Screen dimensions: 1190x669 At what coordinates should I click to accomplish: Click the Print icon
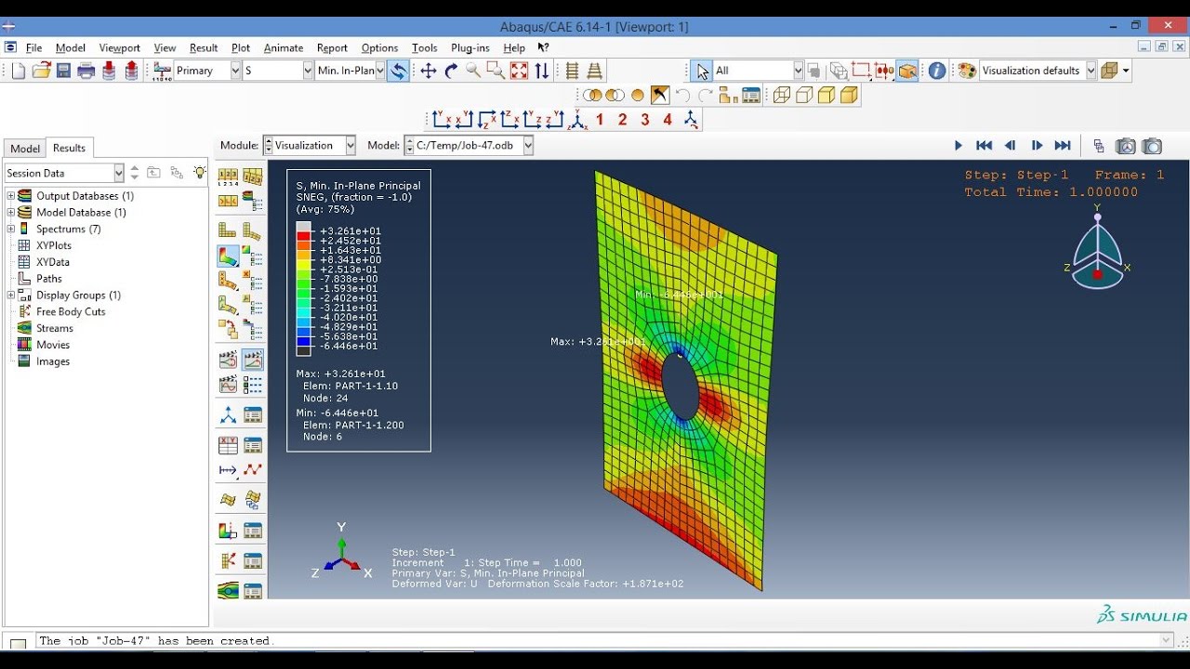click(x=86, y=71)
